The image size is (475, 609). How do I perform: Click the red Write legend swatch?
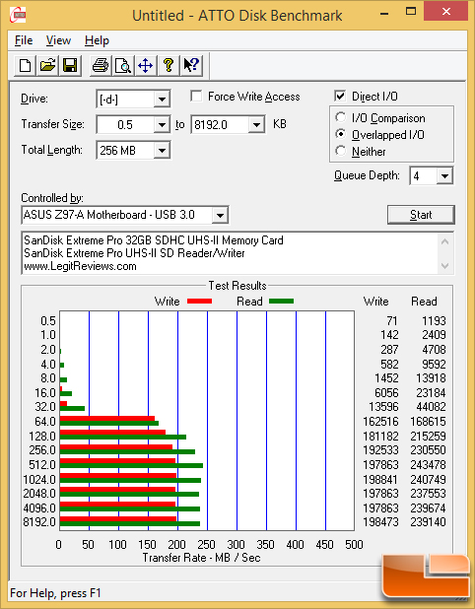coord(200,301)
